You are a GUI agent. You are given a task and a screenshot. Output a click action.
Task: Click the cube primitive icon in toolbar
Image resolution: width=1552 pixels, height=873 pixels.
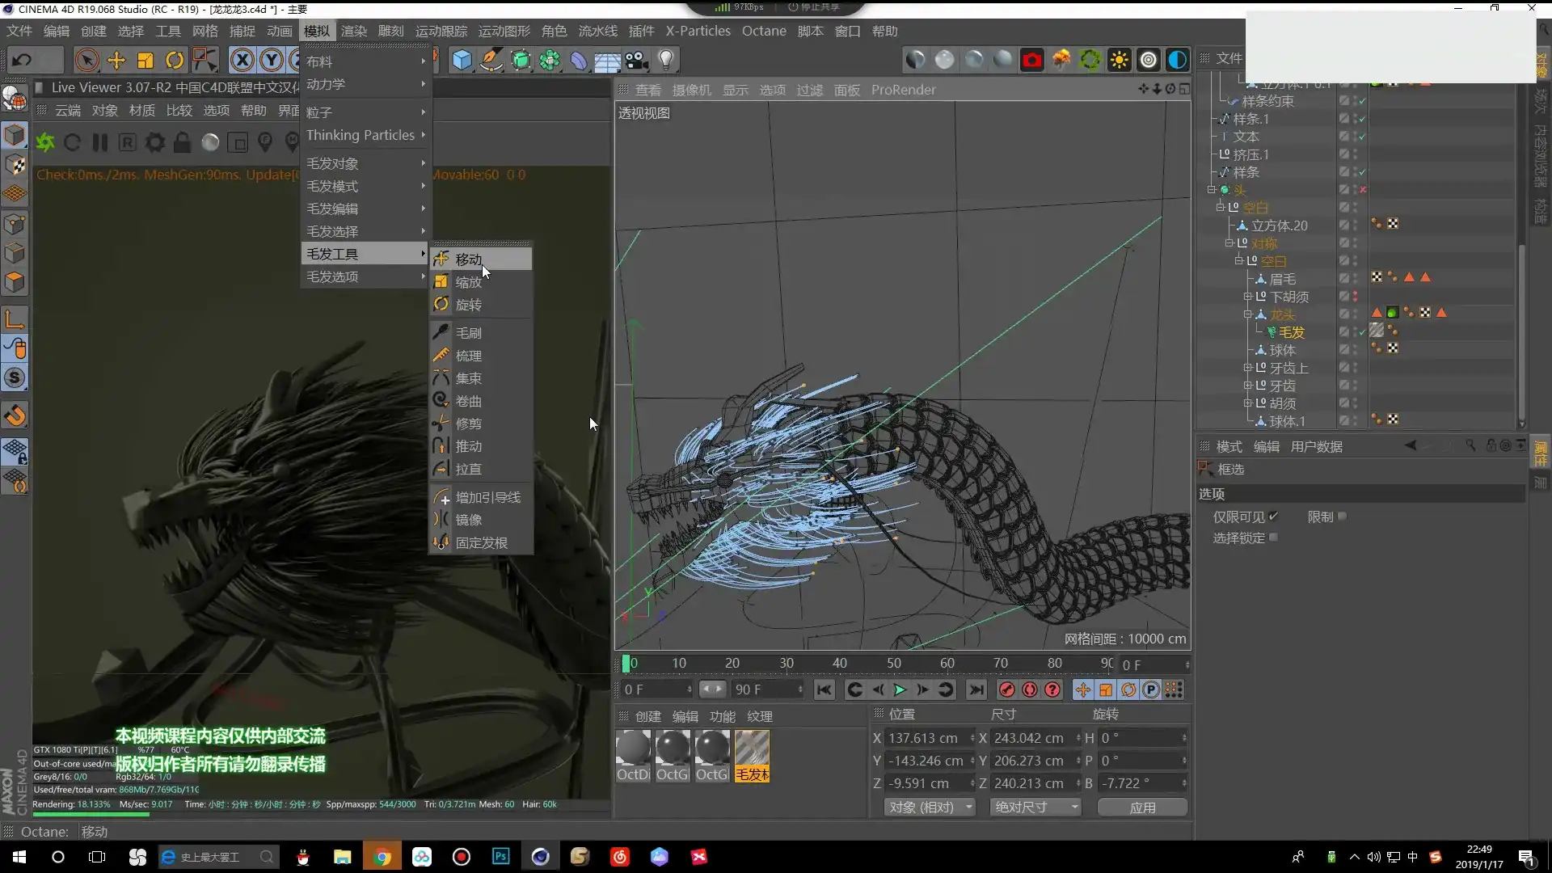point(462,60)
